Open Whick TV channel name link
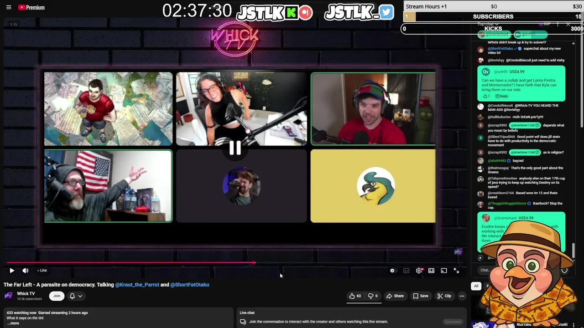 click(x=26, y=294)
